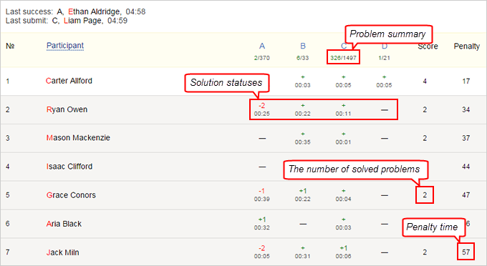Click the 326/1497 problem C summary
This screenshot has height=266, width=487.
point(343,58)
